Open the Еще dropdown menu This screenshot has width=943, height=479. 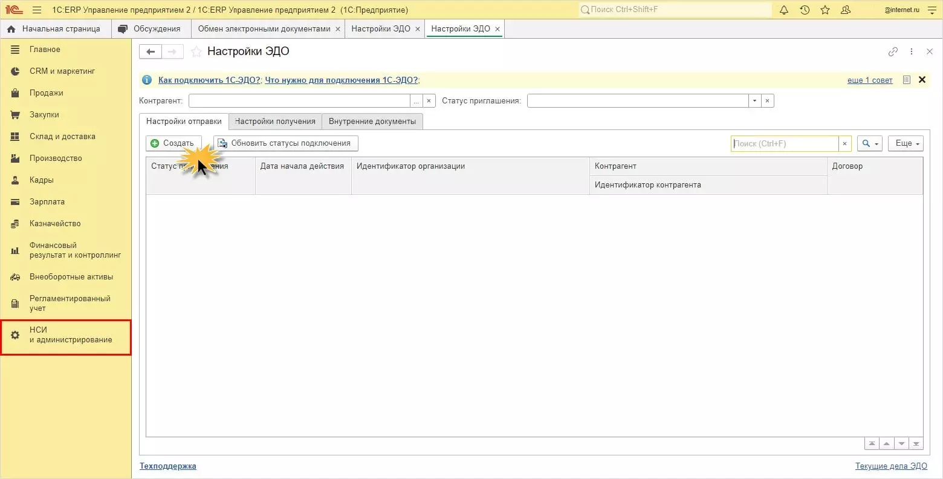pos(906,143)
